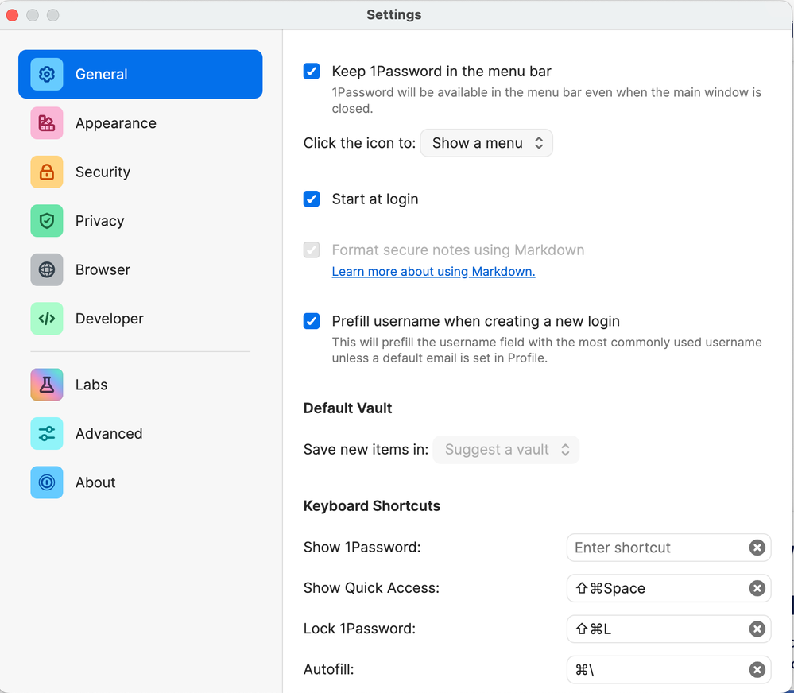
Task: Open the Show a menu dropdown
Action: pos(486,143)
